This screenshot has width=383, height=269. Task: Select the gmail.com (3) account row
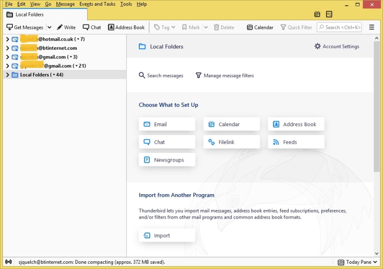pos(65,57)
